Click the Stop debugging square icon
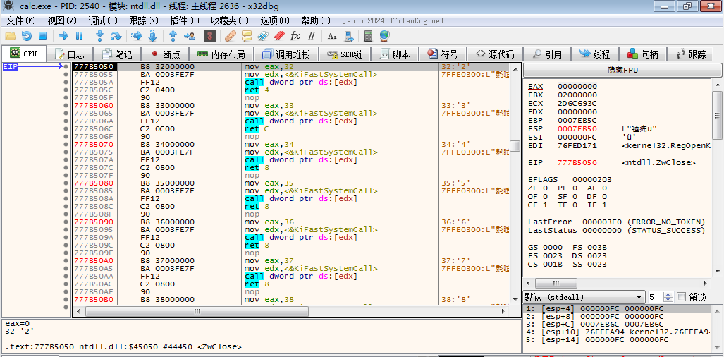The width and height of the screenshot is (724, 357). [x=42, y=35]
